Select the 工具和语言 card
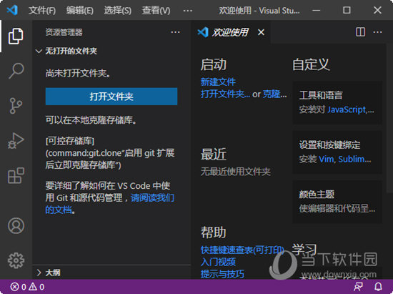This screenshot has width=393, height=294. pos(337,102)
